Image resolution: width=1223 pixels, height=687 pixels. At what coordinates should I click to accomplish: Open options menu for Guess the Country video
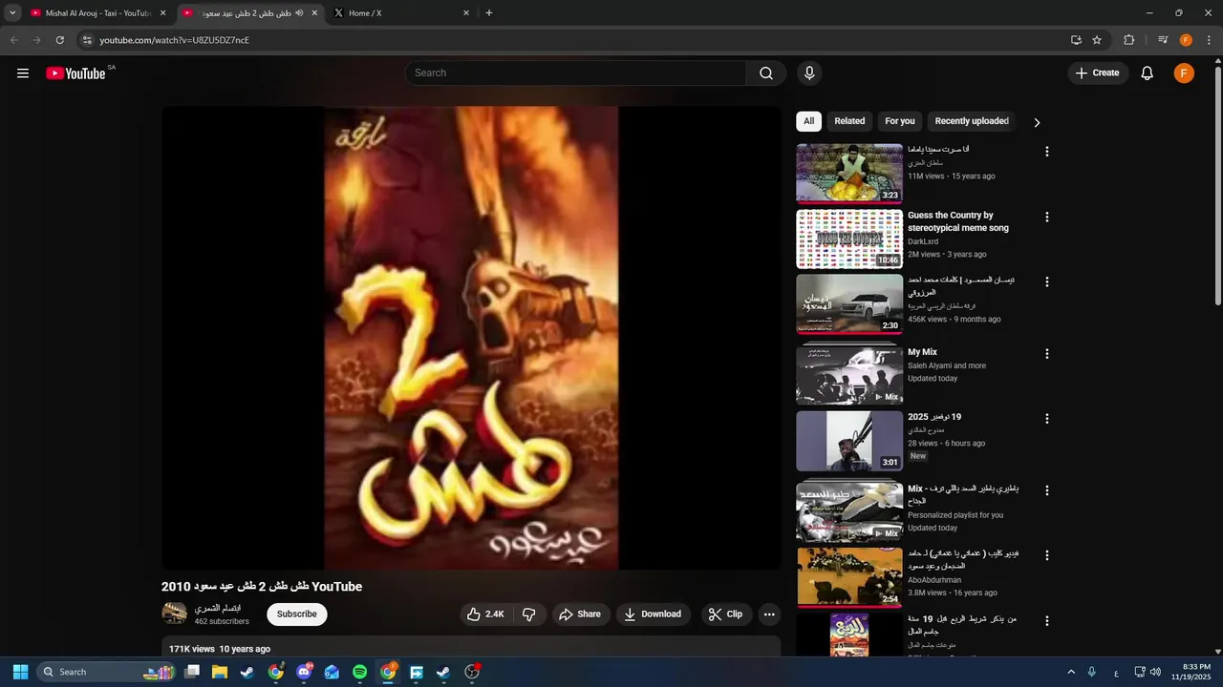(x=1046, y=217)
